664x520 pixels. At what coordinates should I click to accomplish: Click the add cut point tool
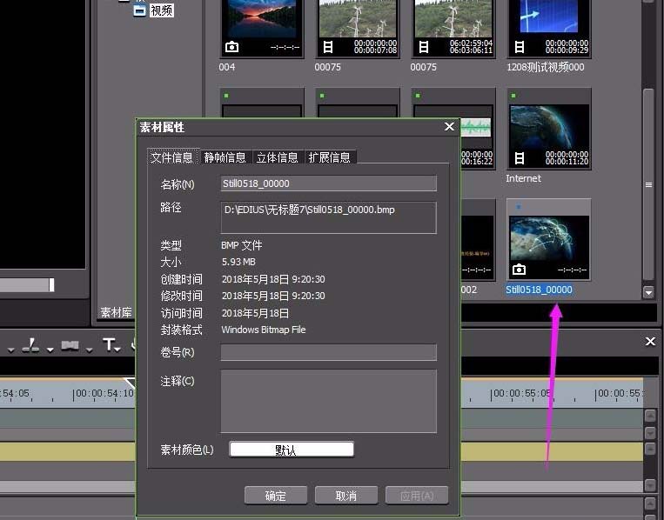[x=31, y=345]
